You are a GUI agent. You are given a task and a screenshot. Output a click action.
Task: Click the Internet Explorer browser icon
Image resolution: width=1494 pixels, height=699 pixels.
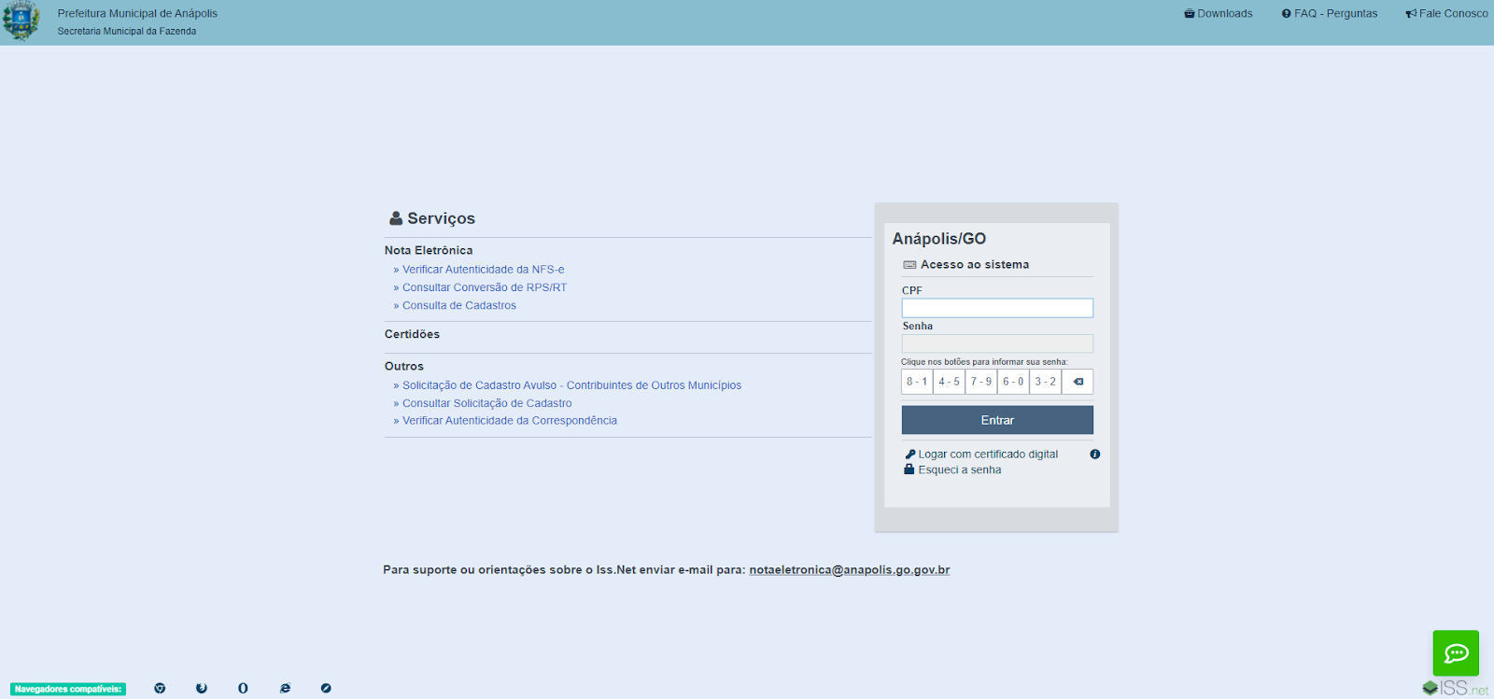click(285, 689)
